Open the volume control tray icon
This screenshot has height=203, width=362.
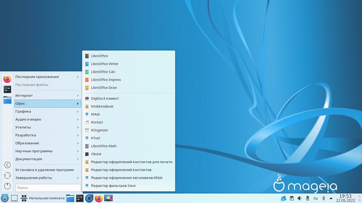tap(300, 198)
